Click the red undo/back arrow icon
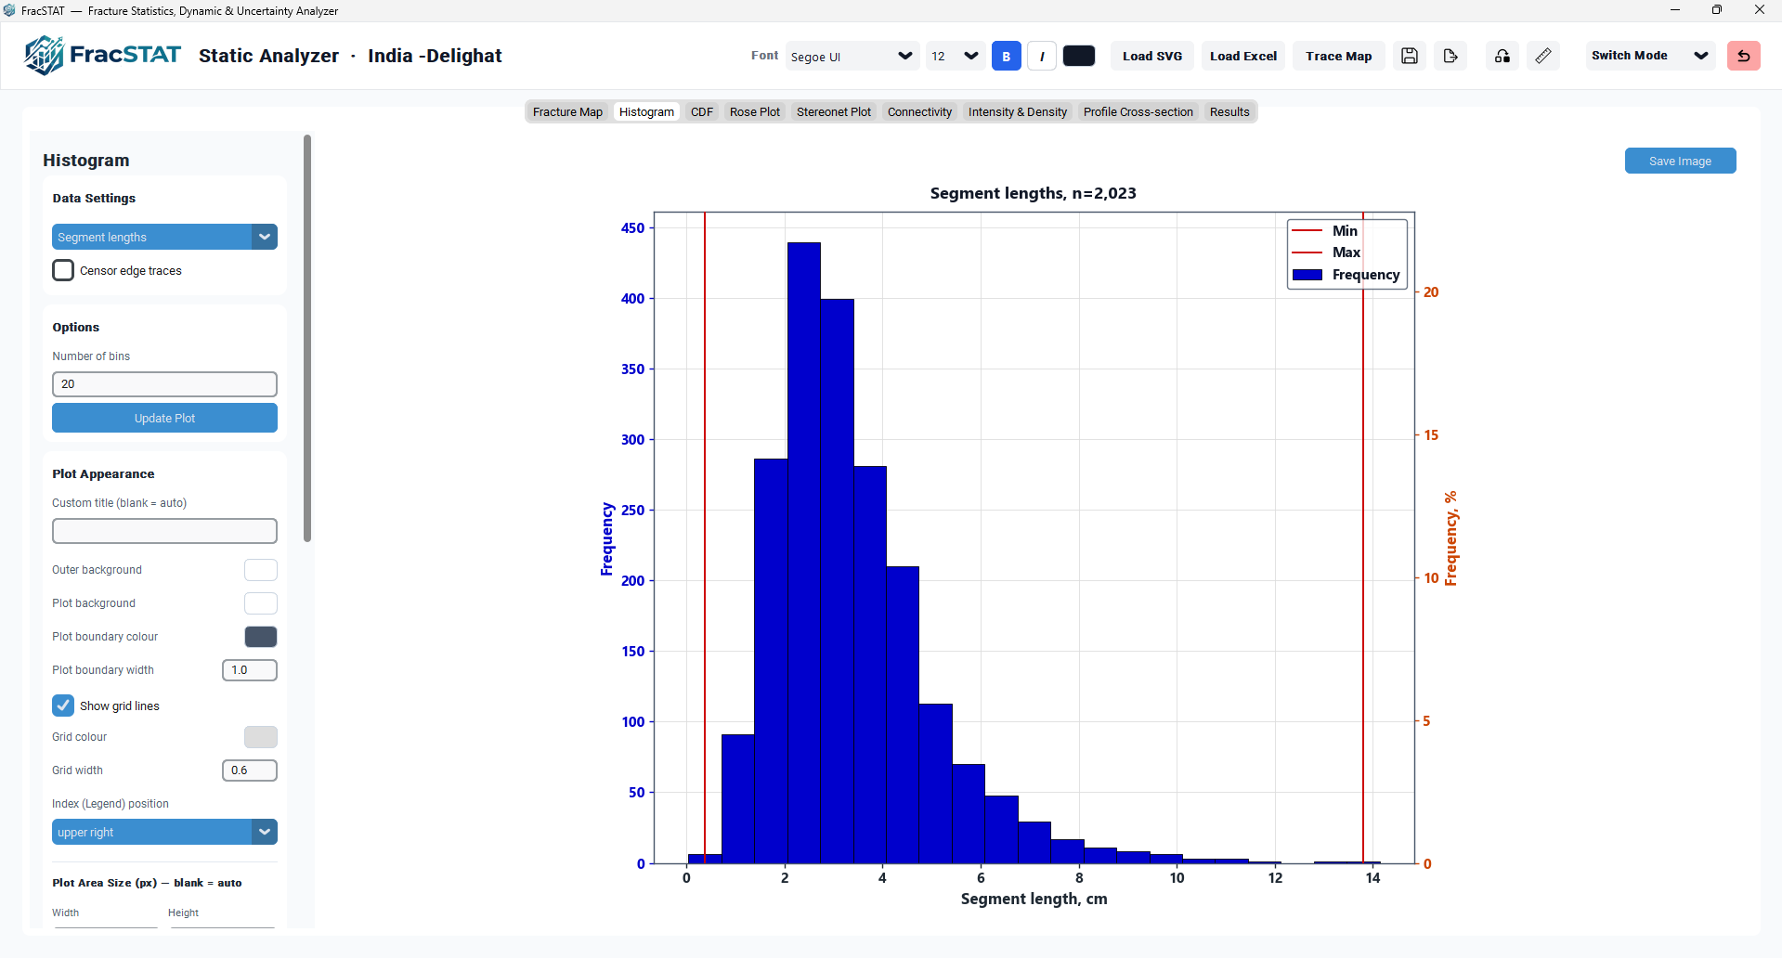Screen dimensions: 1782x958 click(x=1743, y=56)
